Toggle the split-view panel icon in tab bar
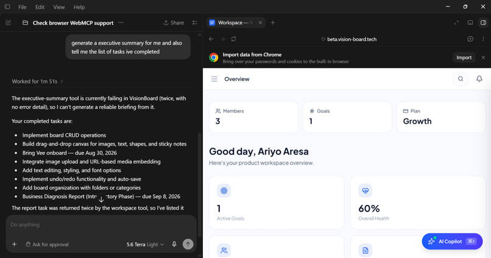 (x=483, y=23)
